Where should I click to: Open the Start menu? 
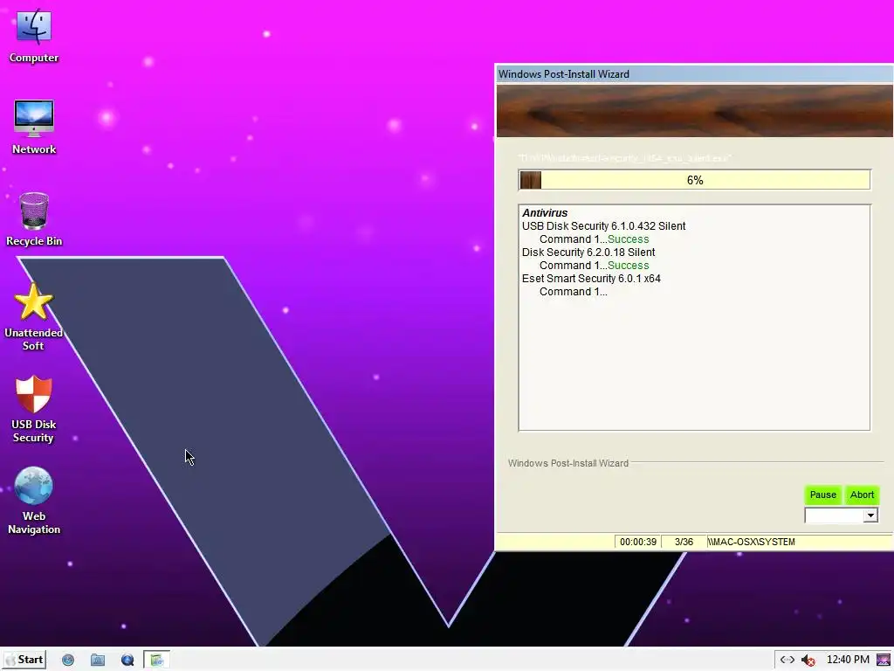click(x=24, y=660)
